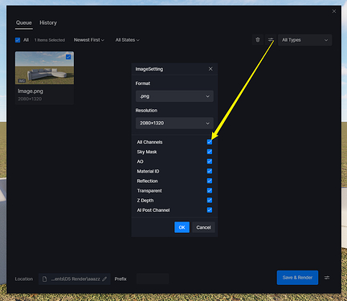The width and height of the screenshot is (347, 301).
Task: Toggle the All items selection checkbox
Action: (x=18, y=40)
